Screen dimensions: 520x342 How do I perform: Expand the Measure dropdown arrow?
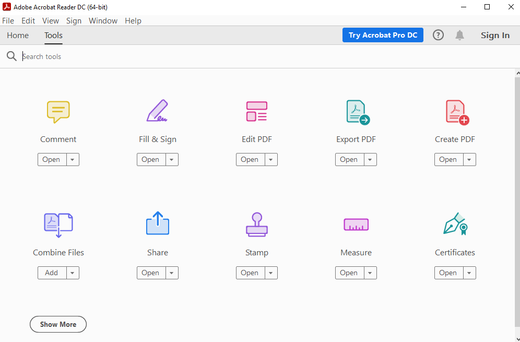tap(370, 273)
